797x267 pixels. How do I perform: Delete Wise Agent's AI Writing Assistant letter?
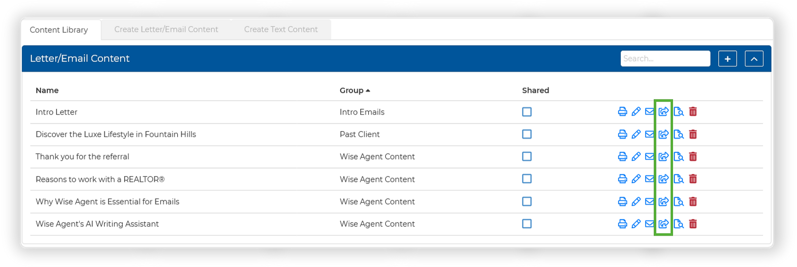click(693, 224)
